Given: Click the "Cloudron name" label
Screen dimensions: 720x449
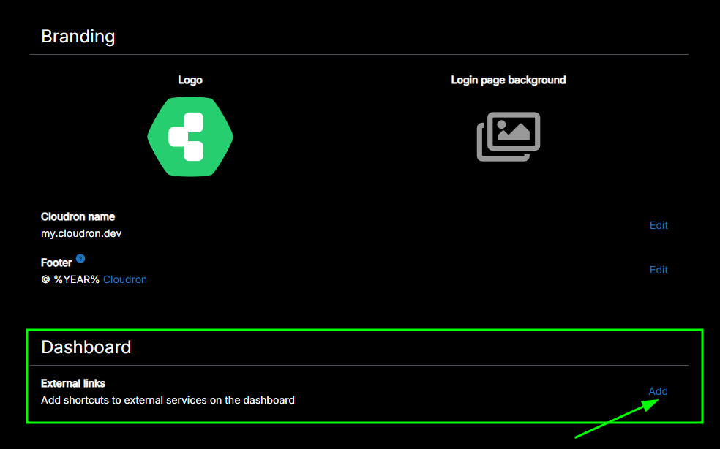Looking at the screenshot, I should [78, 216].
